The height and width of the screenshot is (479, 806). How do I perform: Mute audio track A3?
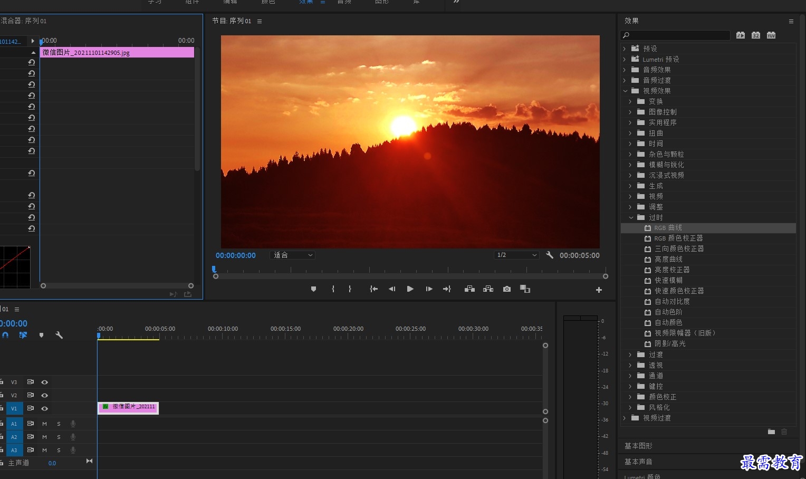45,450
